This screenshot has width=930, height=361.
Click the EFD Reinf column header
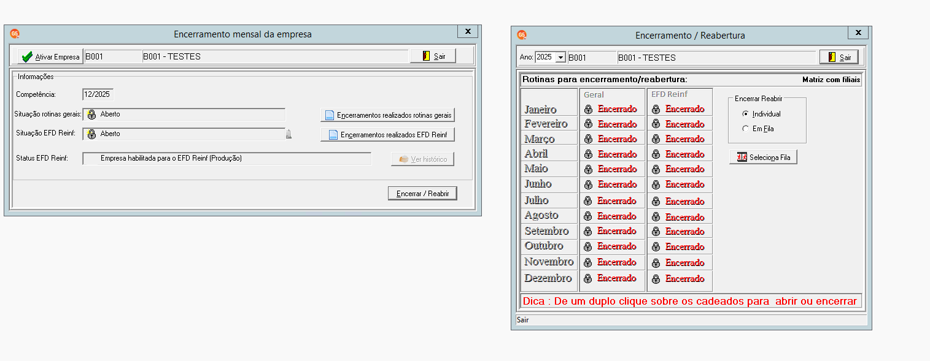tap(669, 94)
